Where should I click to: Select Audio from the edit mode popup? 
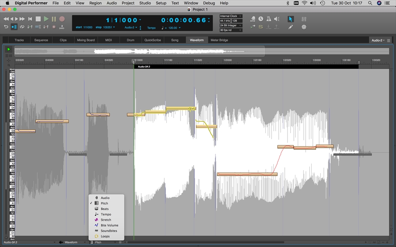[x=106, y=198]
